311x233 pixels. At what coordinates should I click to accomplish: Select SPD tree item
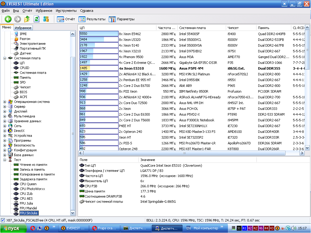pyautogui.click(x=23, y=82)
